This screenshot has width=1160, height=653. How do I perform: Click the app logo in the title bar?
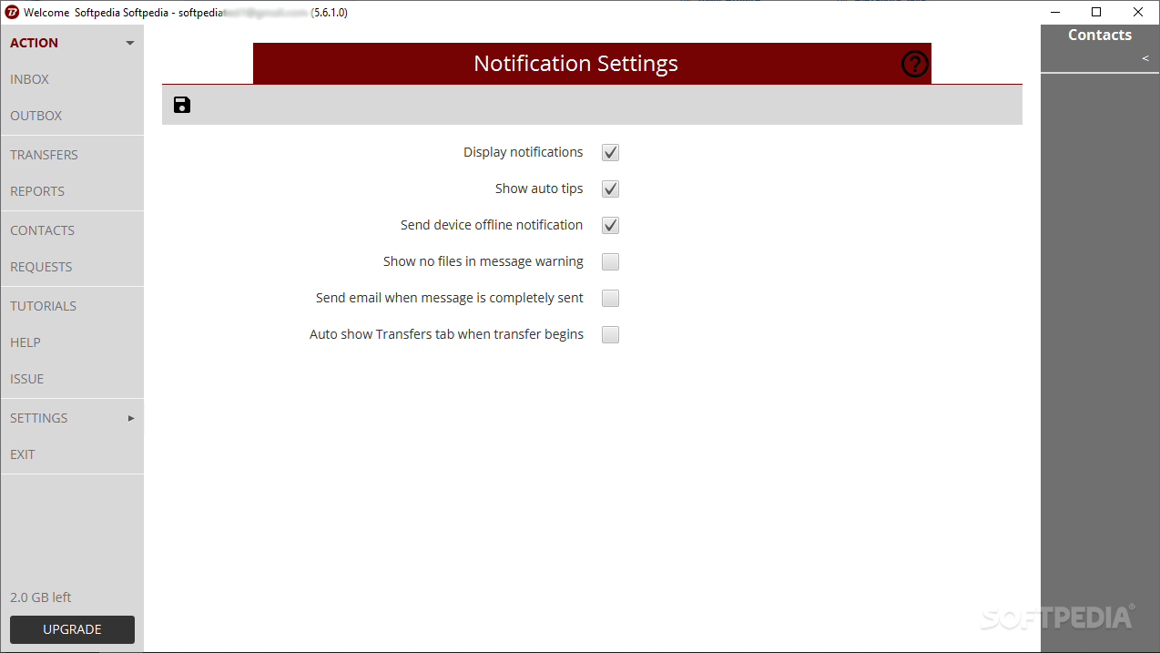coord(12,13)
